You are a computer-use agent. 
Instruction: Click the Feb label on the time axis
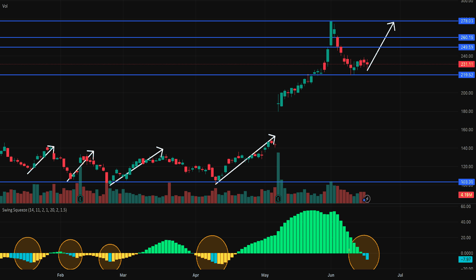coord(60,275)
